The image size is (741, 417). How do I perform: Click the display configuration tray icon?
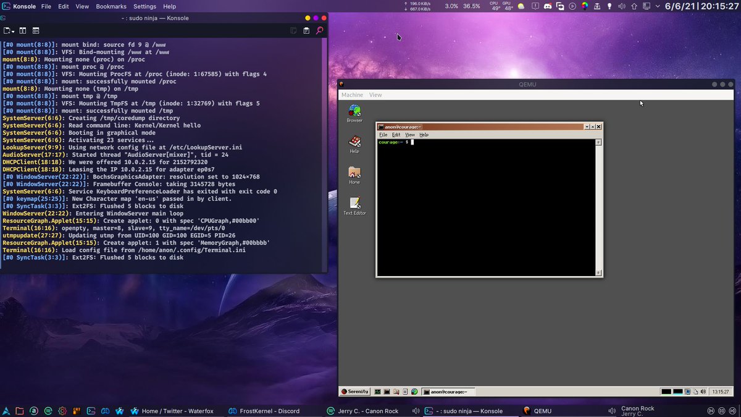[647, 6]
